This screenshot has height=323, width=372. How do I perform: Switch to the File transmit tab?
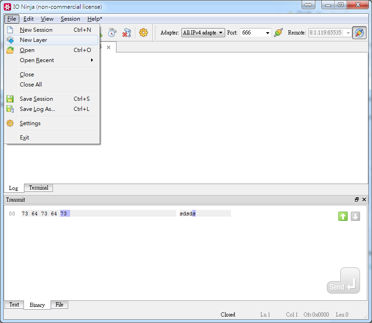pyautogui.click(x=59, y=305)
